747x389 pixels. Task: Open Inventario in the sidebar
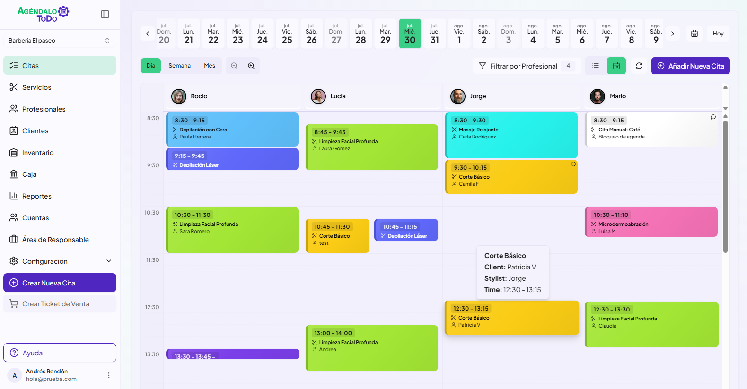[x=38, y=153]
